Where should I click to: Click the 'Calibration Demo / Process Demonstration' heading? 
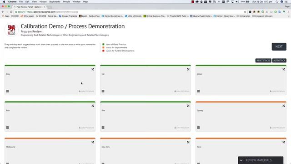pyautogui.click(x=73, y=26)
